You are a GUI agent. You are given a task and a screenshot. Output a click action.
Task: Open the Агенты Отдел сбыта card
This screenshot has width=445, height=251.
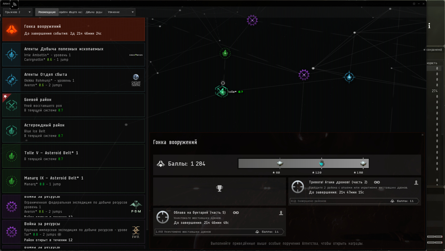pyautogui.click(x=74, y=80)
